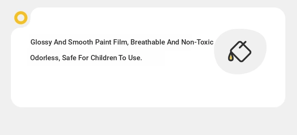Select the gray blob behind the bucket
This screenshot has width=297, height=135.
(x=240, y=51)
